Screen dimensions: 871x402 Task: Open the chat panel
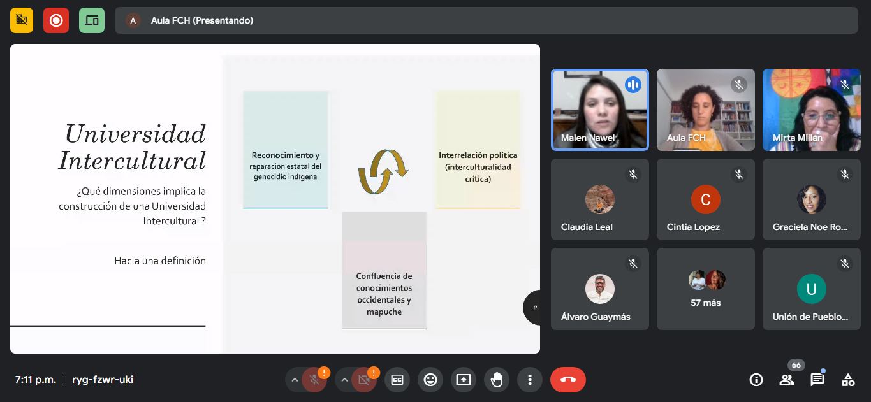[817, 380]
